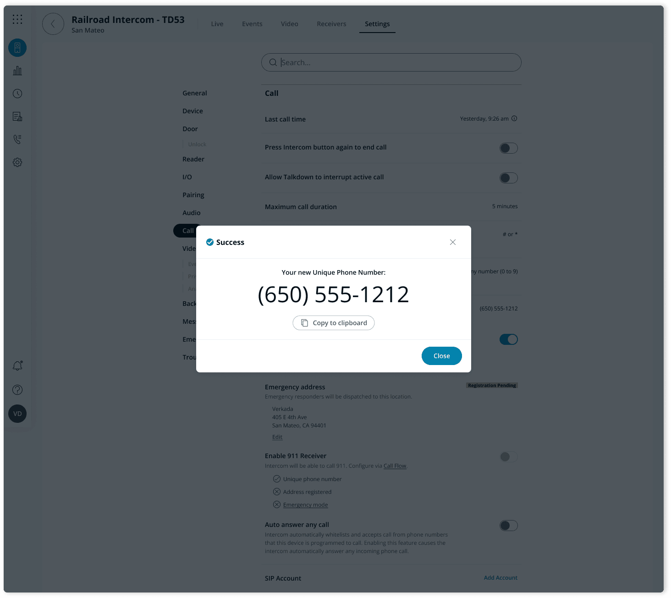Enable Auto answer any call switch
671x598 pixels.
pyautogui.click(x=508, y=526)
